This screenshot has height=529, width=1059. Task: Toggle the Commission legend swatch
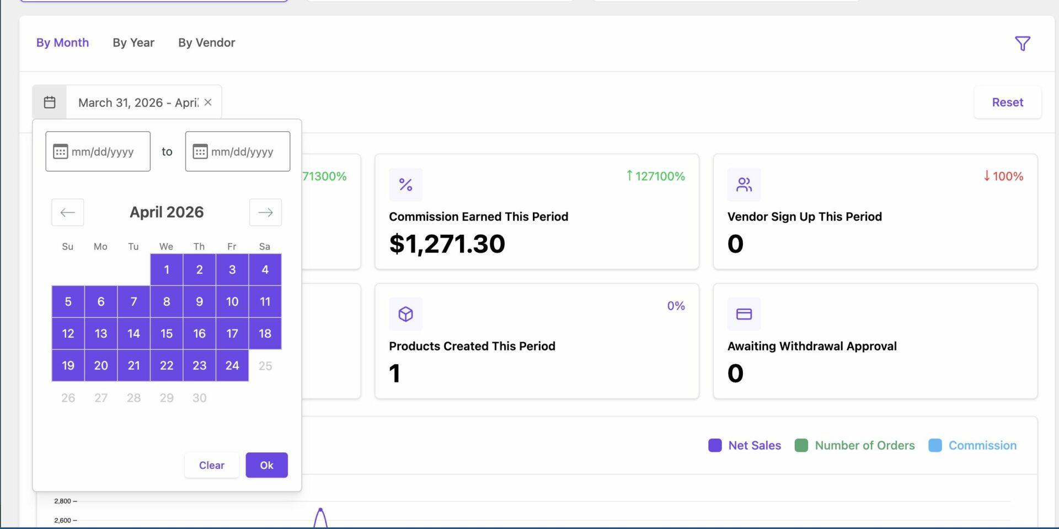[935, 445]
